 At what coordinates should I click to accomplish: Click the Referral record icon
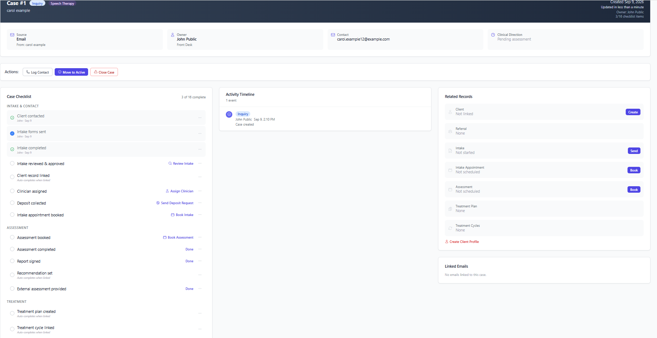[x=450, y=131]
